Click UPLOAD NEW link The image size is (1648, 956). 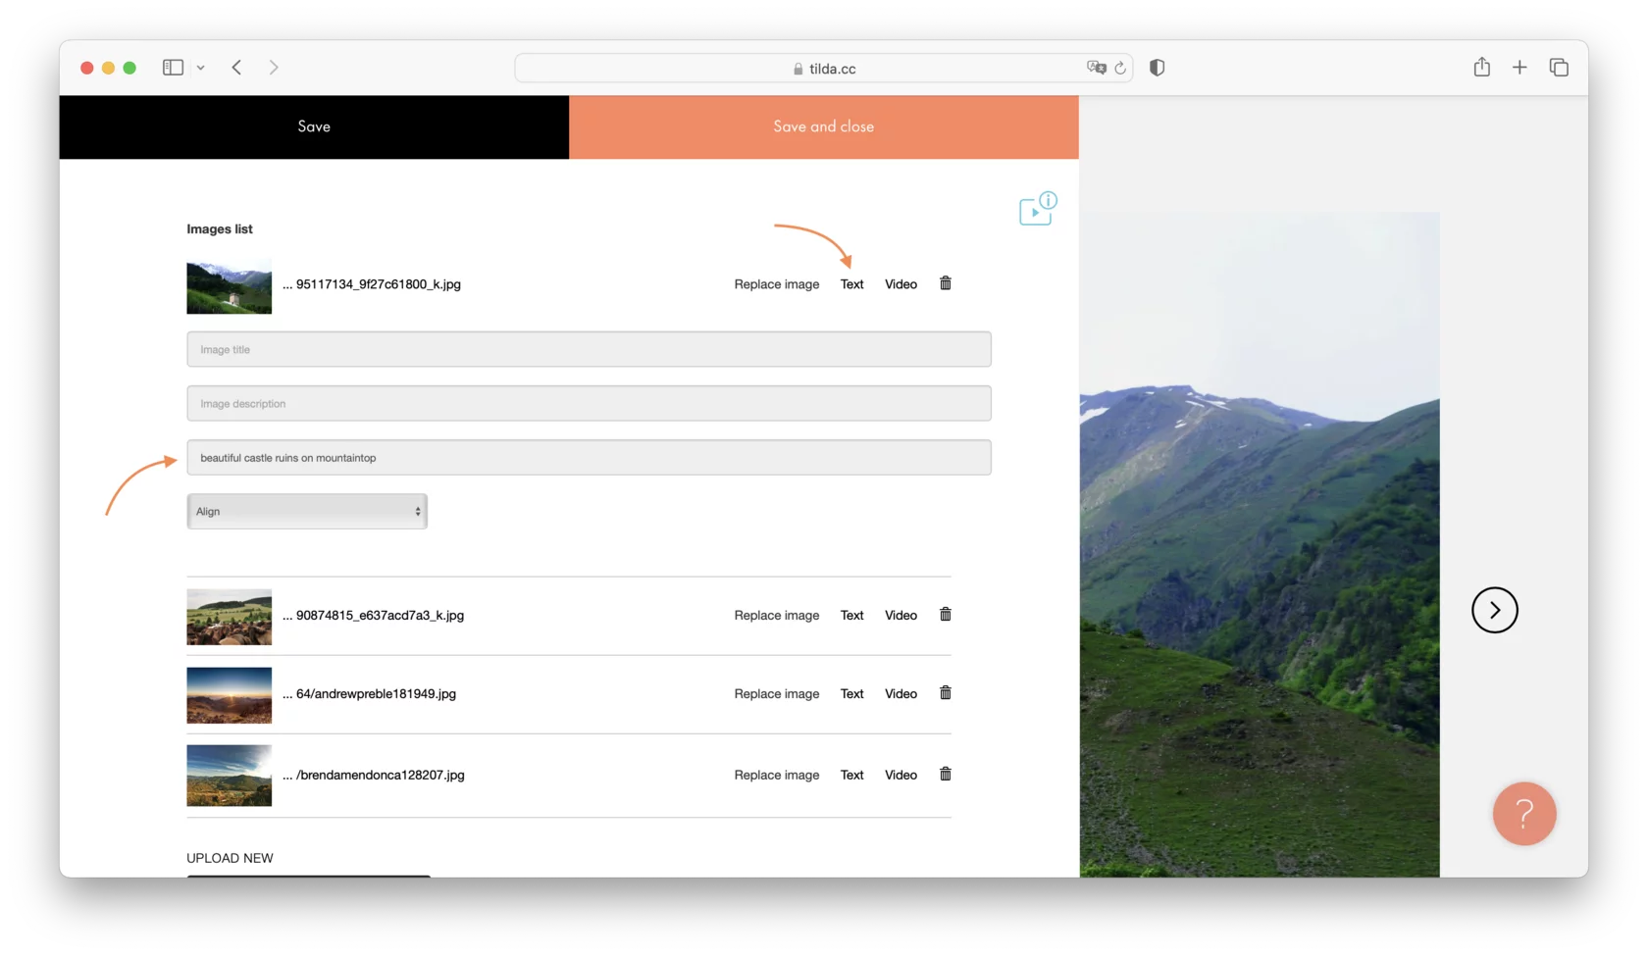point(230,857)
